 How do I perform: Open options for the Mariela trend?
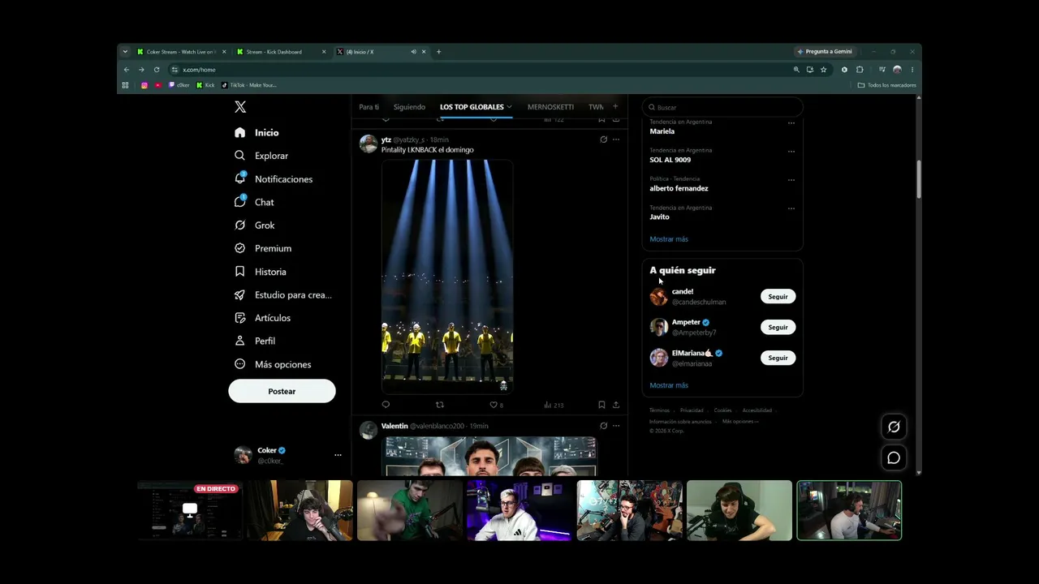pyautogui.click(x=791, y=123)
